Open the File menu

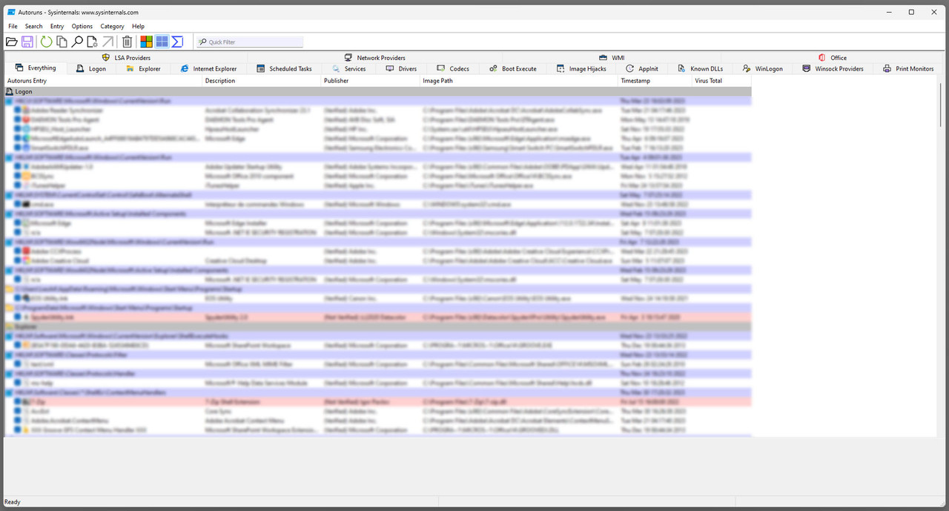tap(13, 26)
